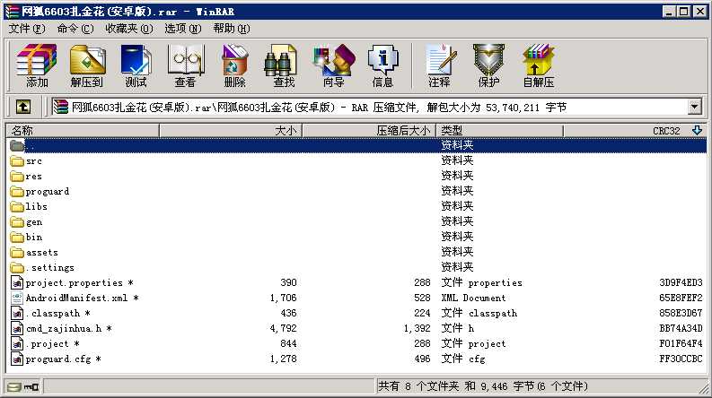Screen dimensions: 712x398
Task: Click the parent folder '..' icon
Action: (17, 145)
